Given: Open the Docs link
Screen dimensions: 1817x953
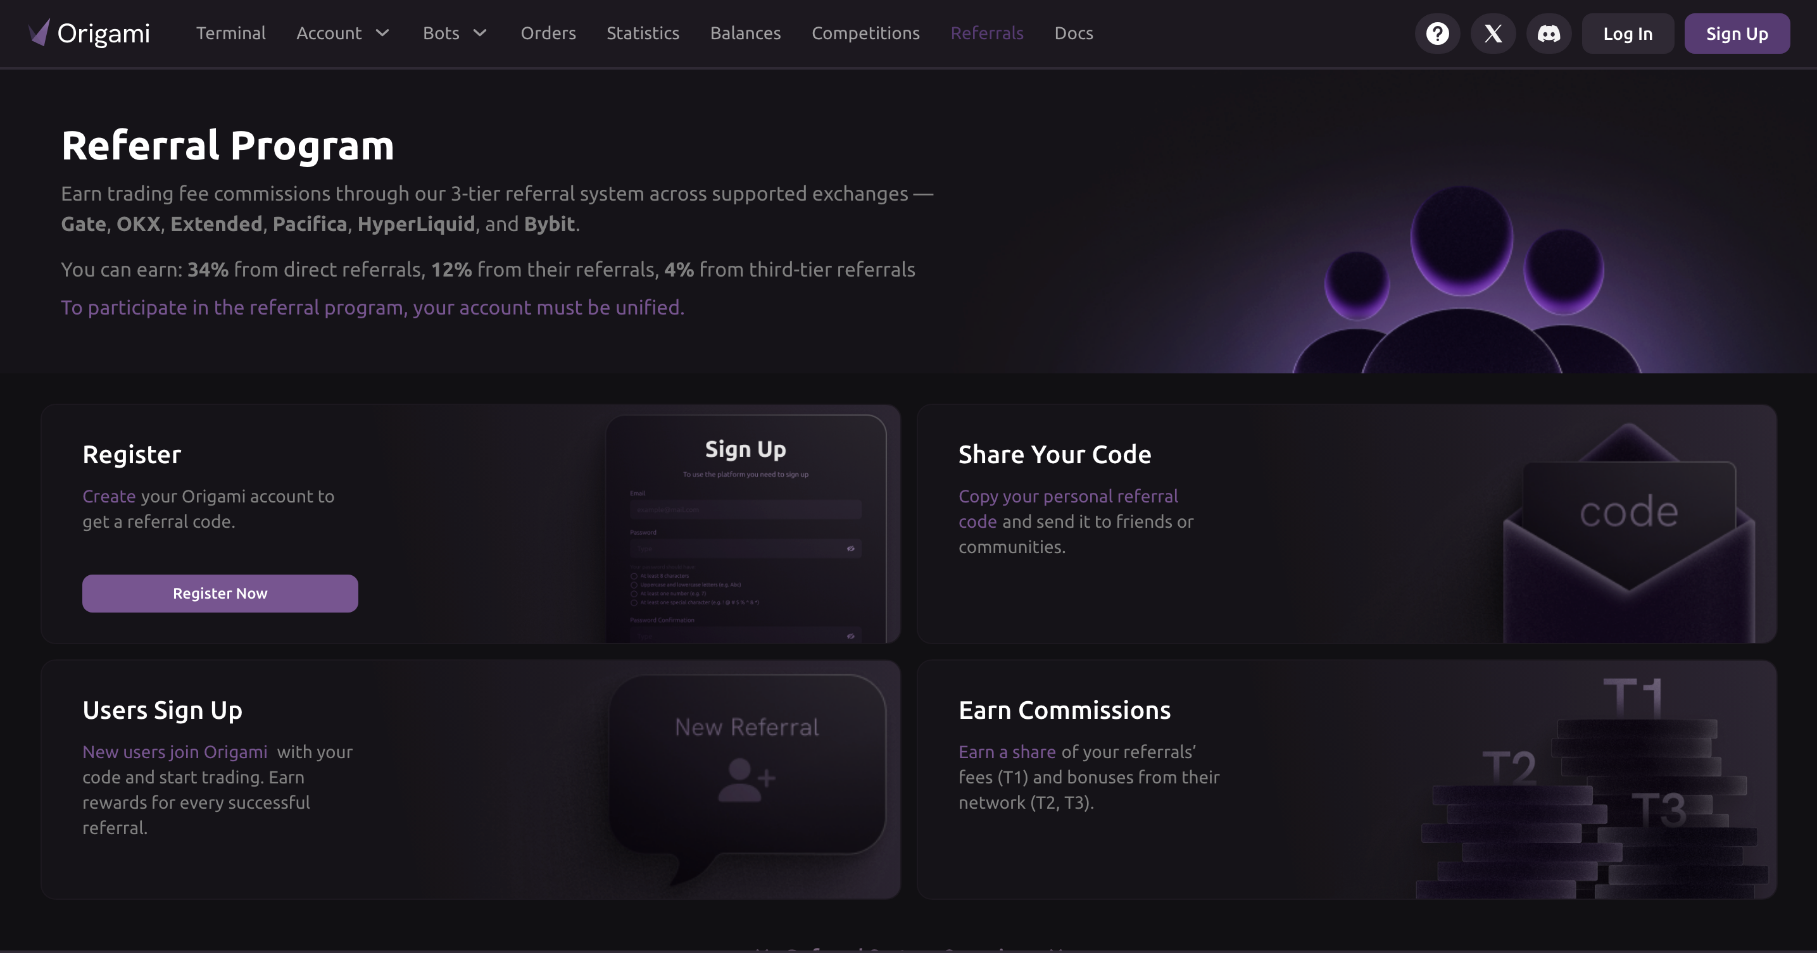Looking at the screenshot, I should tap(1073, 33).
